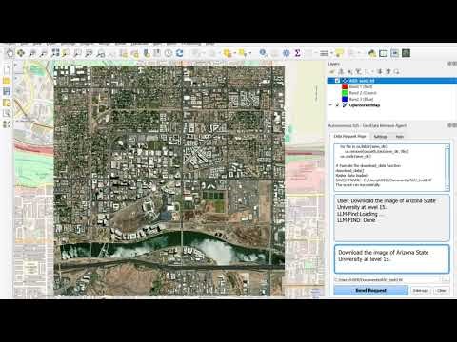457x342 pixels.
Task: Click the blue Band 3 color swatch
Action: pyautogui.click(x=345, y=99)
